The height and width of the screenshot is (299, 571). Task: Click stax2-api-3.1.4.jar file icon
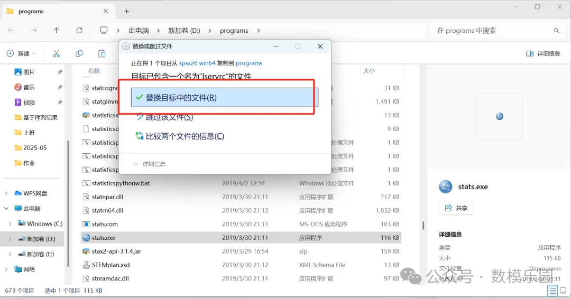pos(86,251)
